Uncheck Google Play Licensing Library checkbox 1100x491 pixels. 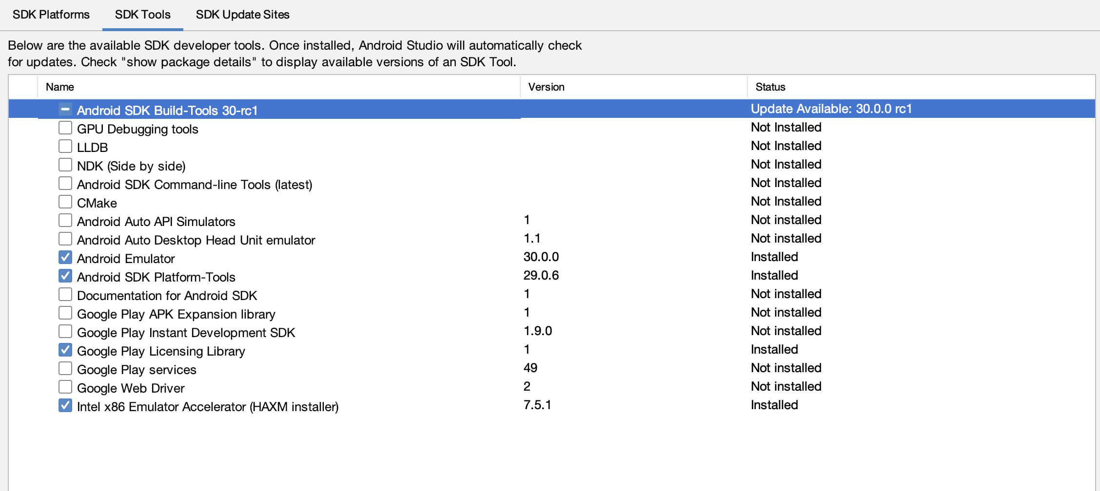tap(65, 350)
